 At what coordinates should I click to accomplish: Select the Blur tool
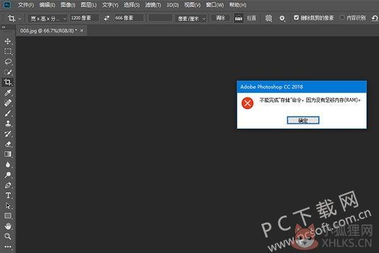8,164
